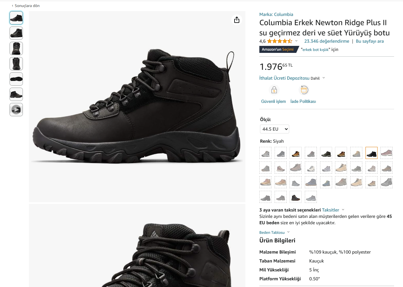Screen dimensions: 403x287
Task: Pick the currently selected black boot swatch
Action: click(371, 153)
